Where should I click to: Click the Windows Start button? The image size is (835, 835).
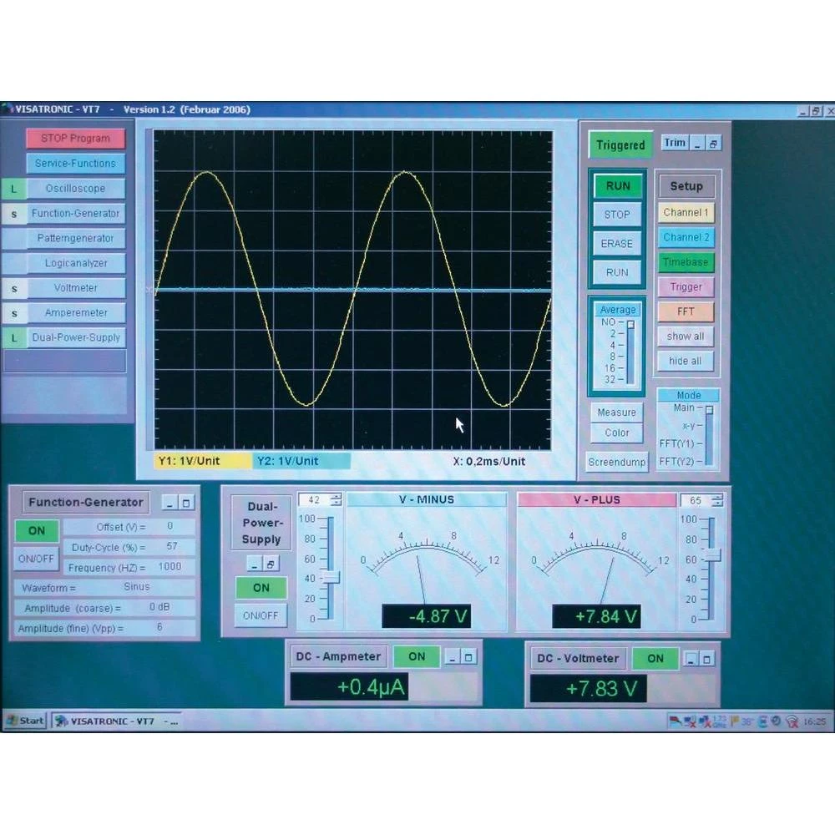(x=25, y=721)
